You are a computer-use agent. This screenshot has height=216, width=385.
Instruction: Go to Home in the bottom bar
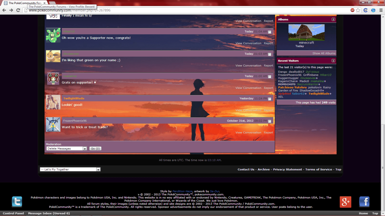[363, 213]
